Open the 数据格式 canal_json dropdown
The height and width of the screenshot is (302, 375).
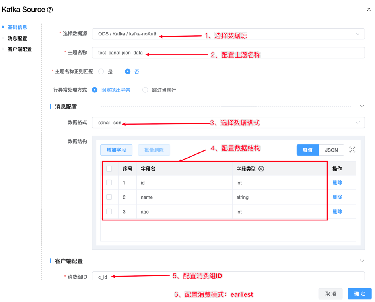click(x=228, y=123)
